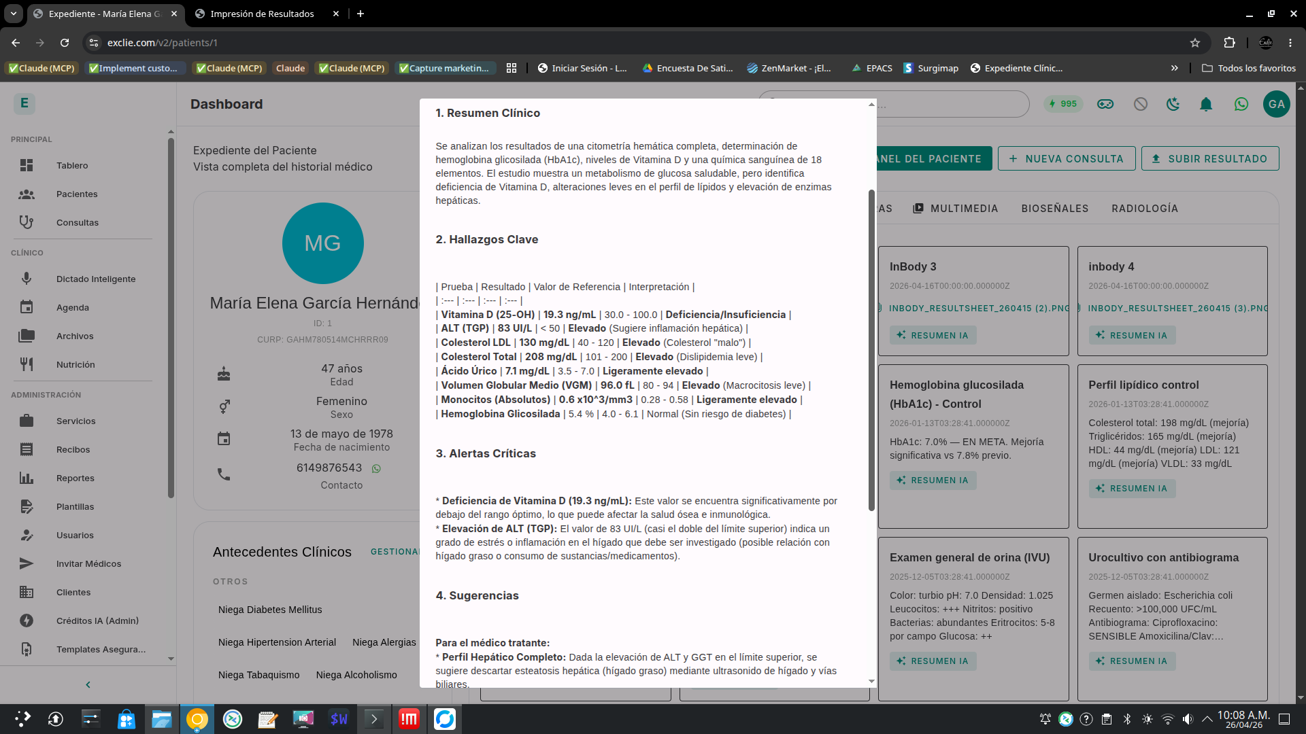This screenshot has height=734, width=1306.
Task: Click the NUEVA CONSULTA button
Action: (x=1066, y=158)
